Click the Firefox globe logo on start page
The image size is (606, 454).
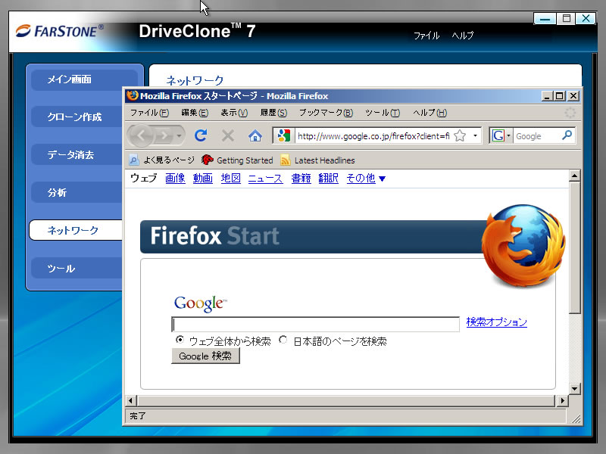point(523,245)
